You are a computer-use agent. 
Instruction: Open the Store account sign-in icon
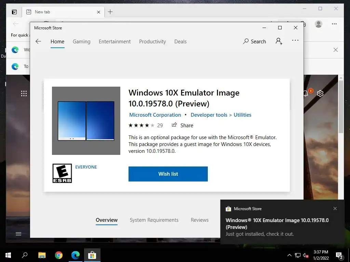279,41
